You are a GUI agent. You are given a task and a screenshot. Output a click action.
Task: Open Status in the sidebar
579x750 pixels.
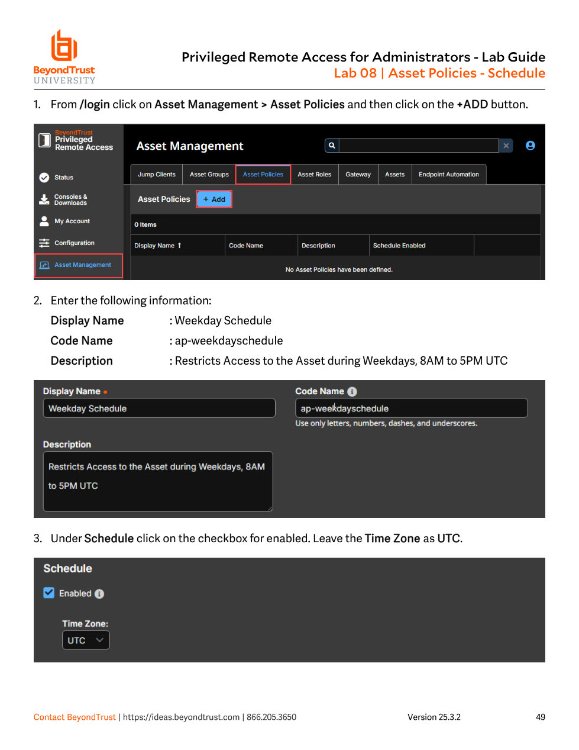point(64,178)
